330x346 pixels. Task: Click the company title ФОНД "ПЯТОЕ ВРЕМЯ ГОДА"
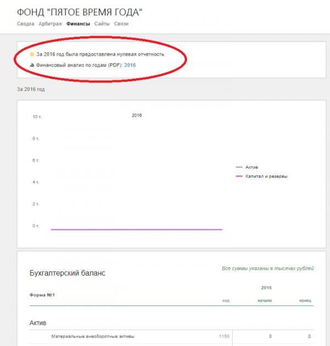click(84, 12)
